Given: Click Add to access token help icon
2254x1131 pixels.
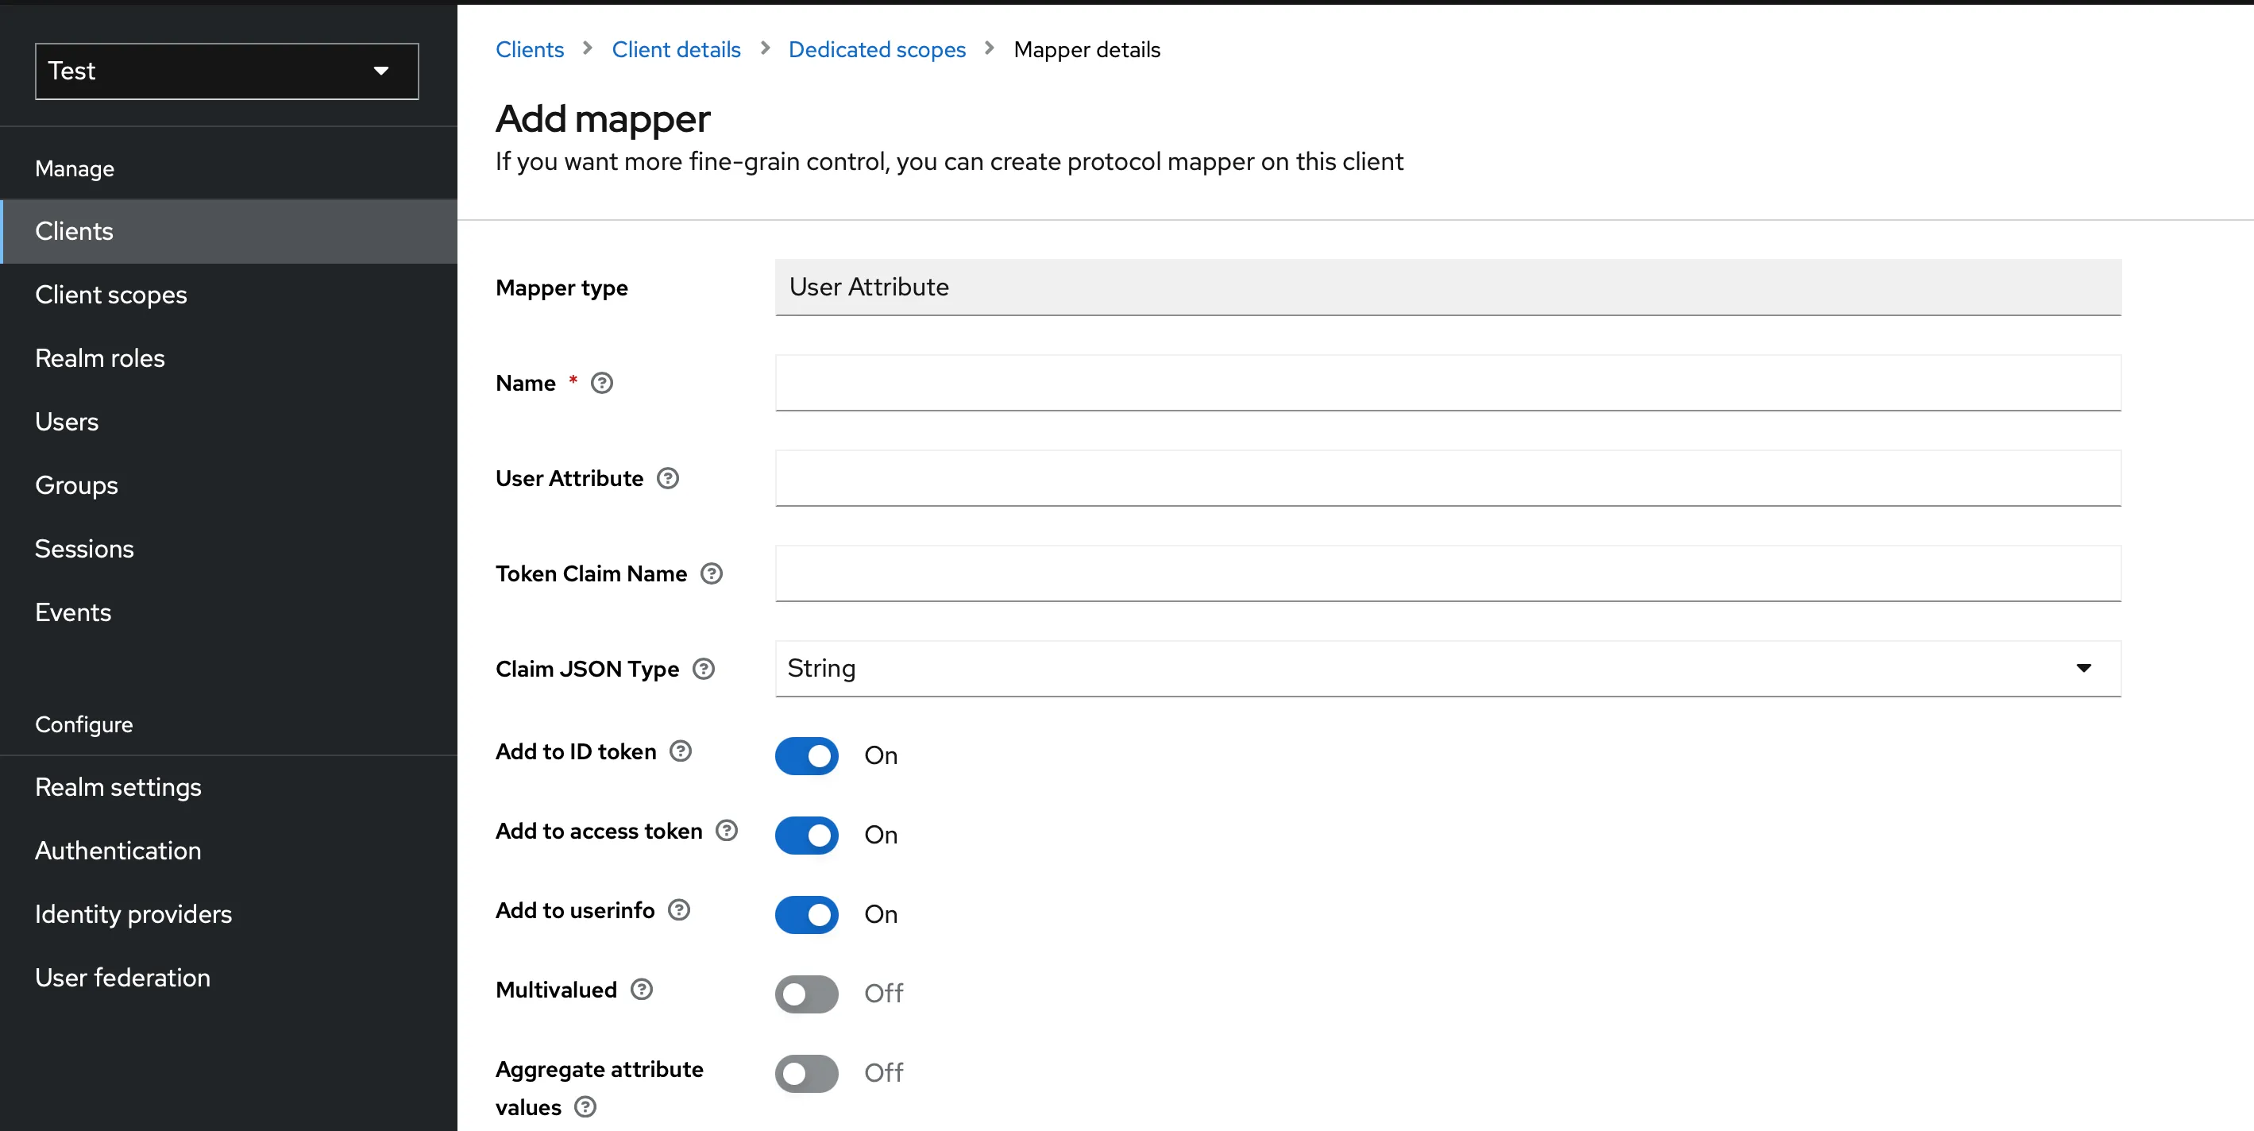Looking at the screenshot, I should click(726, 831).
